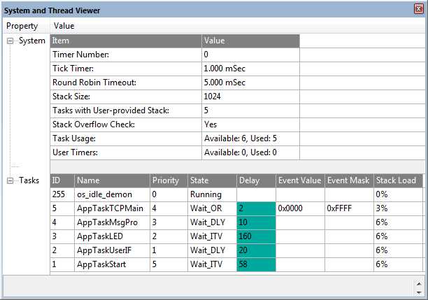Select the AppTaskStart task name

click(101, 264)
